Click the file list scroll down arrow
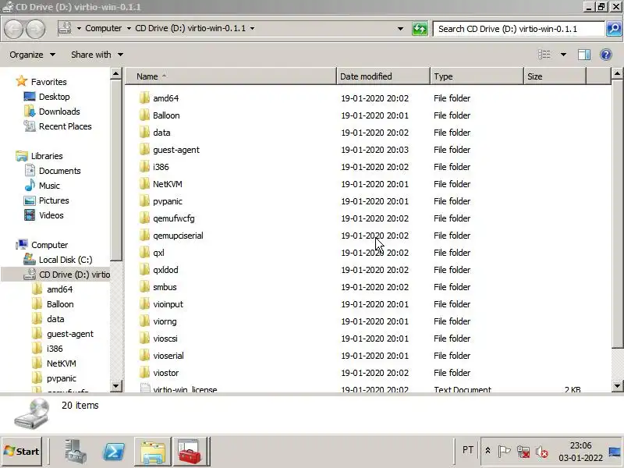 [617, 385]
